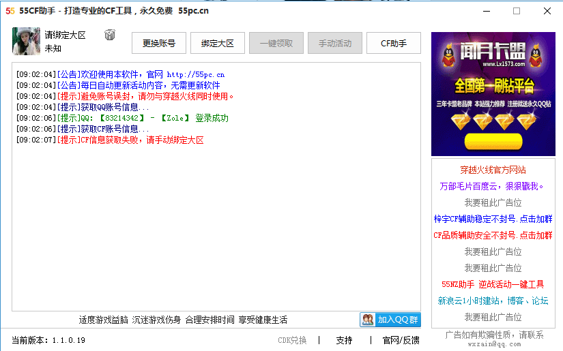
Task: Click 新浪云1小时建站 link
Action: [493, 301]
